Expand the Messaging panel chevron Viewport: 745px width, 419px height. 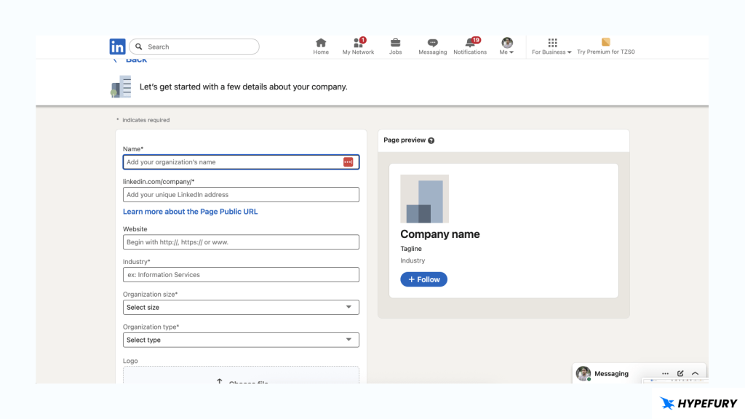[x=695, y=373]
